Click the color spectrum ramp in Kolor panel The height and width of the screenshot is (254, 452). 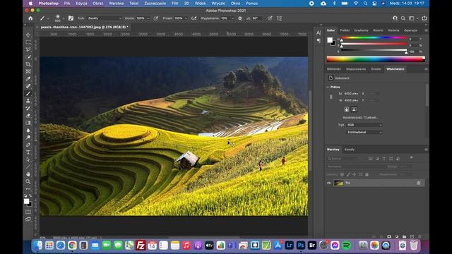click(x=376, y=59)
